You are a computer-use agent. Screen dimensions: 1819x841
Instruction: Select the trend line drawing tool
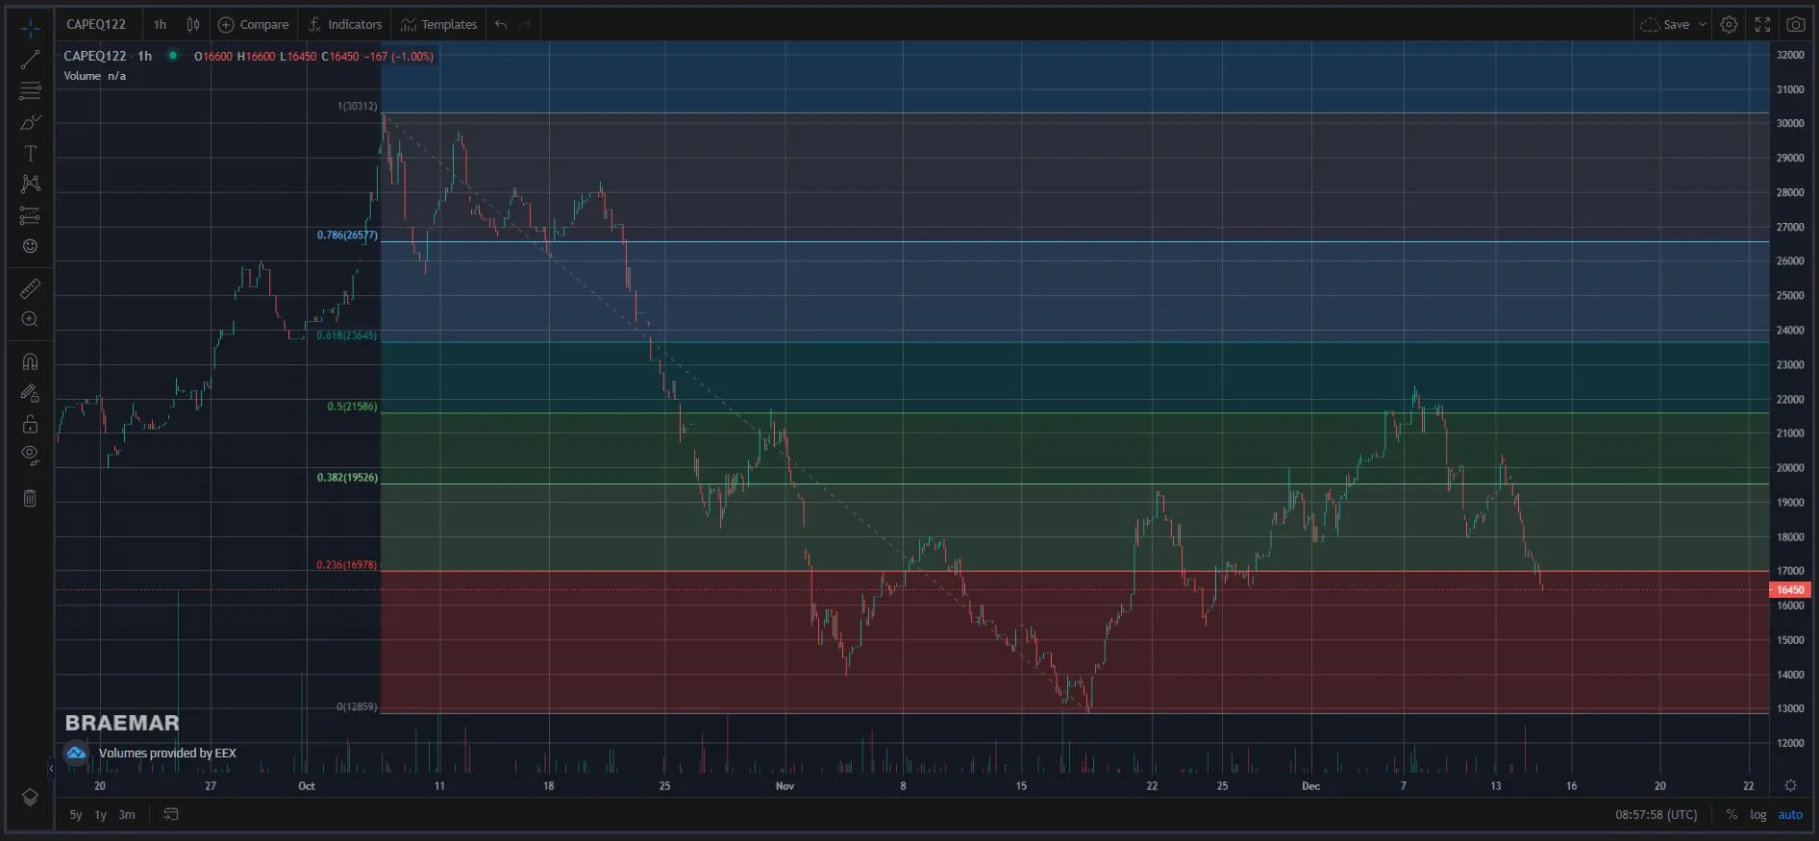[30, 60]
